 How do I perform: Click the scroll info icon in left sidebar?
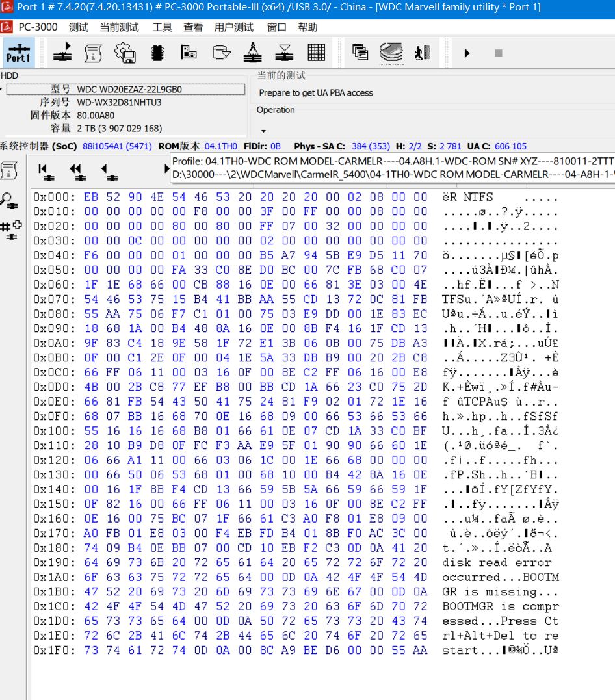(9, 170)
